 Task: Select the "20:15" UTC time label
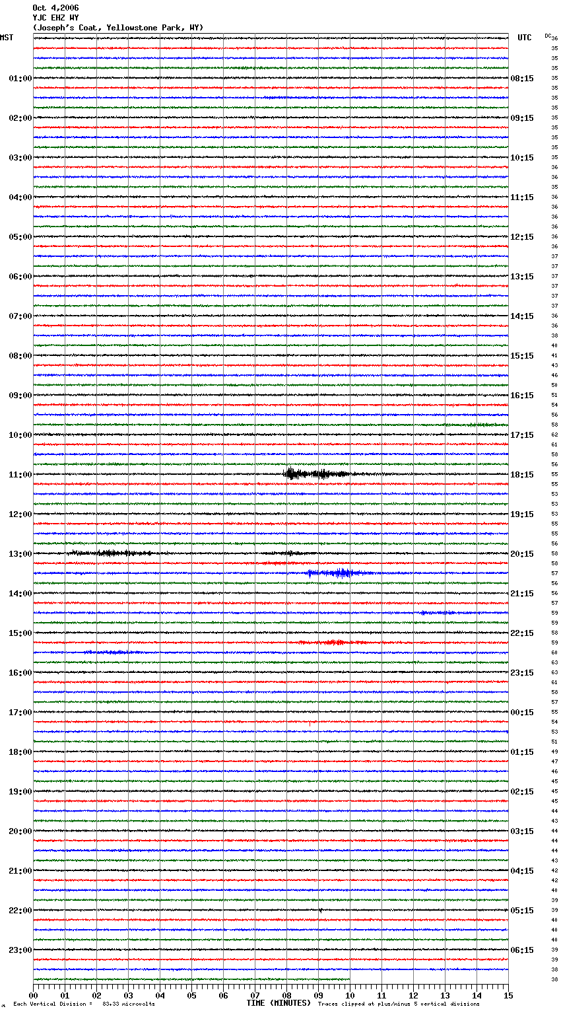tap(522, 554)
